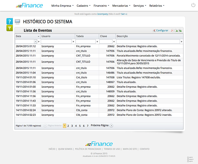Image resolution: width=198 pixels, height=164 pixels.
Task: Open filter options for Descrição column
Action: coord(182,42)
